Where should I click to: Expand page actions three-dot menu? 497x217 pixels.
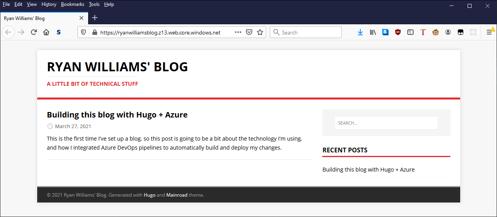pos(238,33)
